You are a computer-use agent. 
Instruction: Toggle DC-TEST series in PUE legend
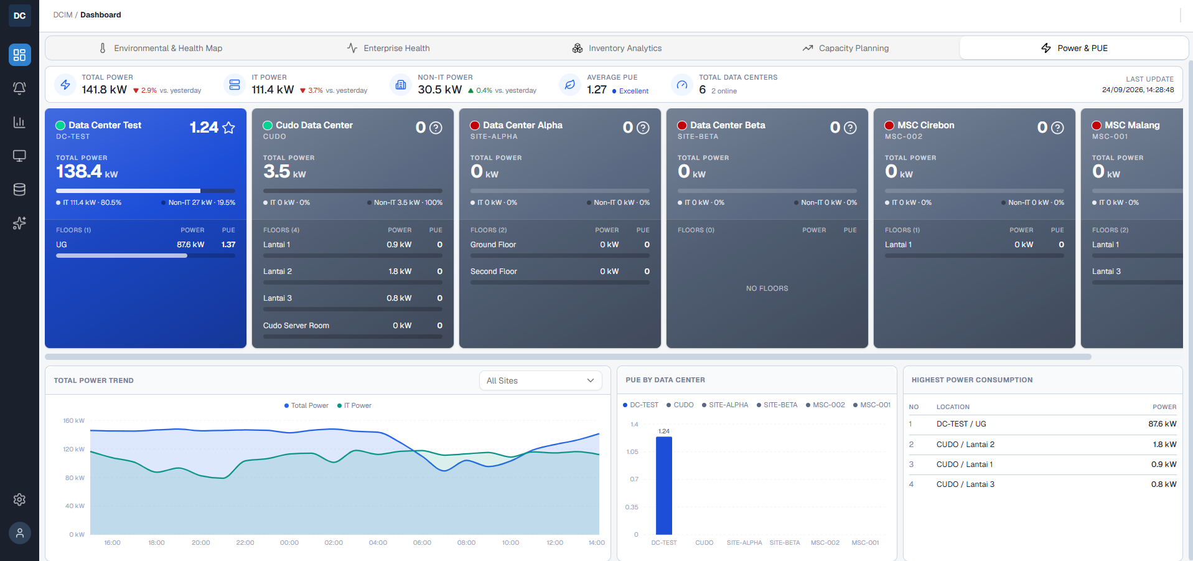click(640, 405)
